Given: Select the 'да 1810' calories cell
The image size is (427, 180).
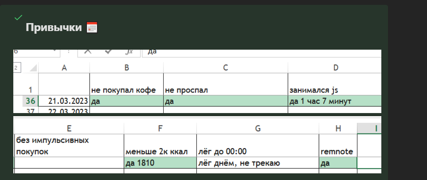Looking at the screenshot, I should coord(160,163).
